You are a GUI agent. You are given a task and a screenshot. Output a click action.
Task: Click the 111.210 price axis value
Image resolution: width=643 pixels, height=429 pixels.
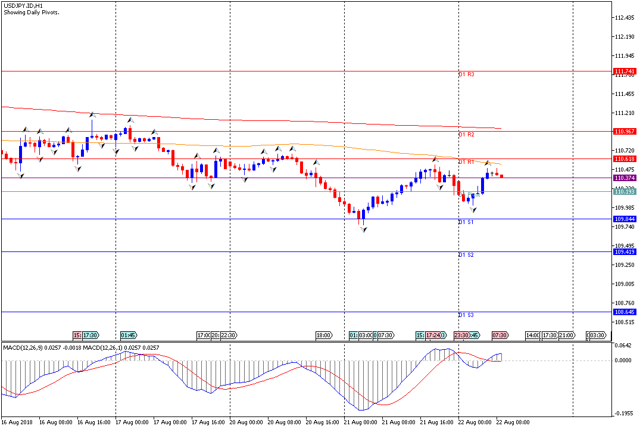[625, 113]
